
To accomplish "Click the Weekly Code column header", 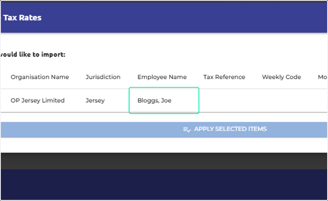I will coord(282,77).
